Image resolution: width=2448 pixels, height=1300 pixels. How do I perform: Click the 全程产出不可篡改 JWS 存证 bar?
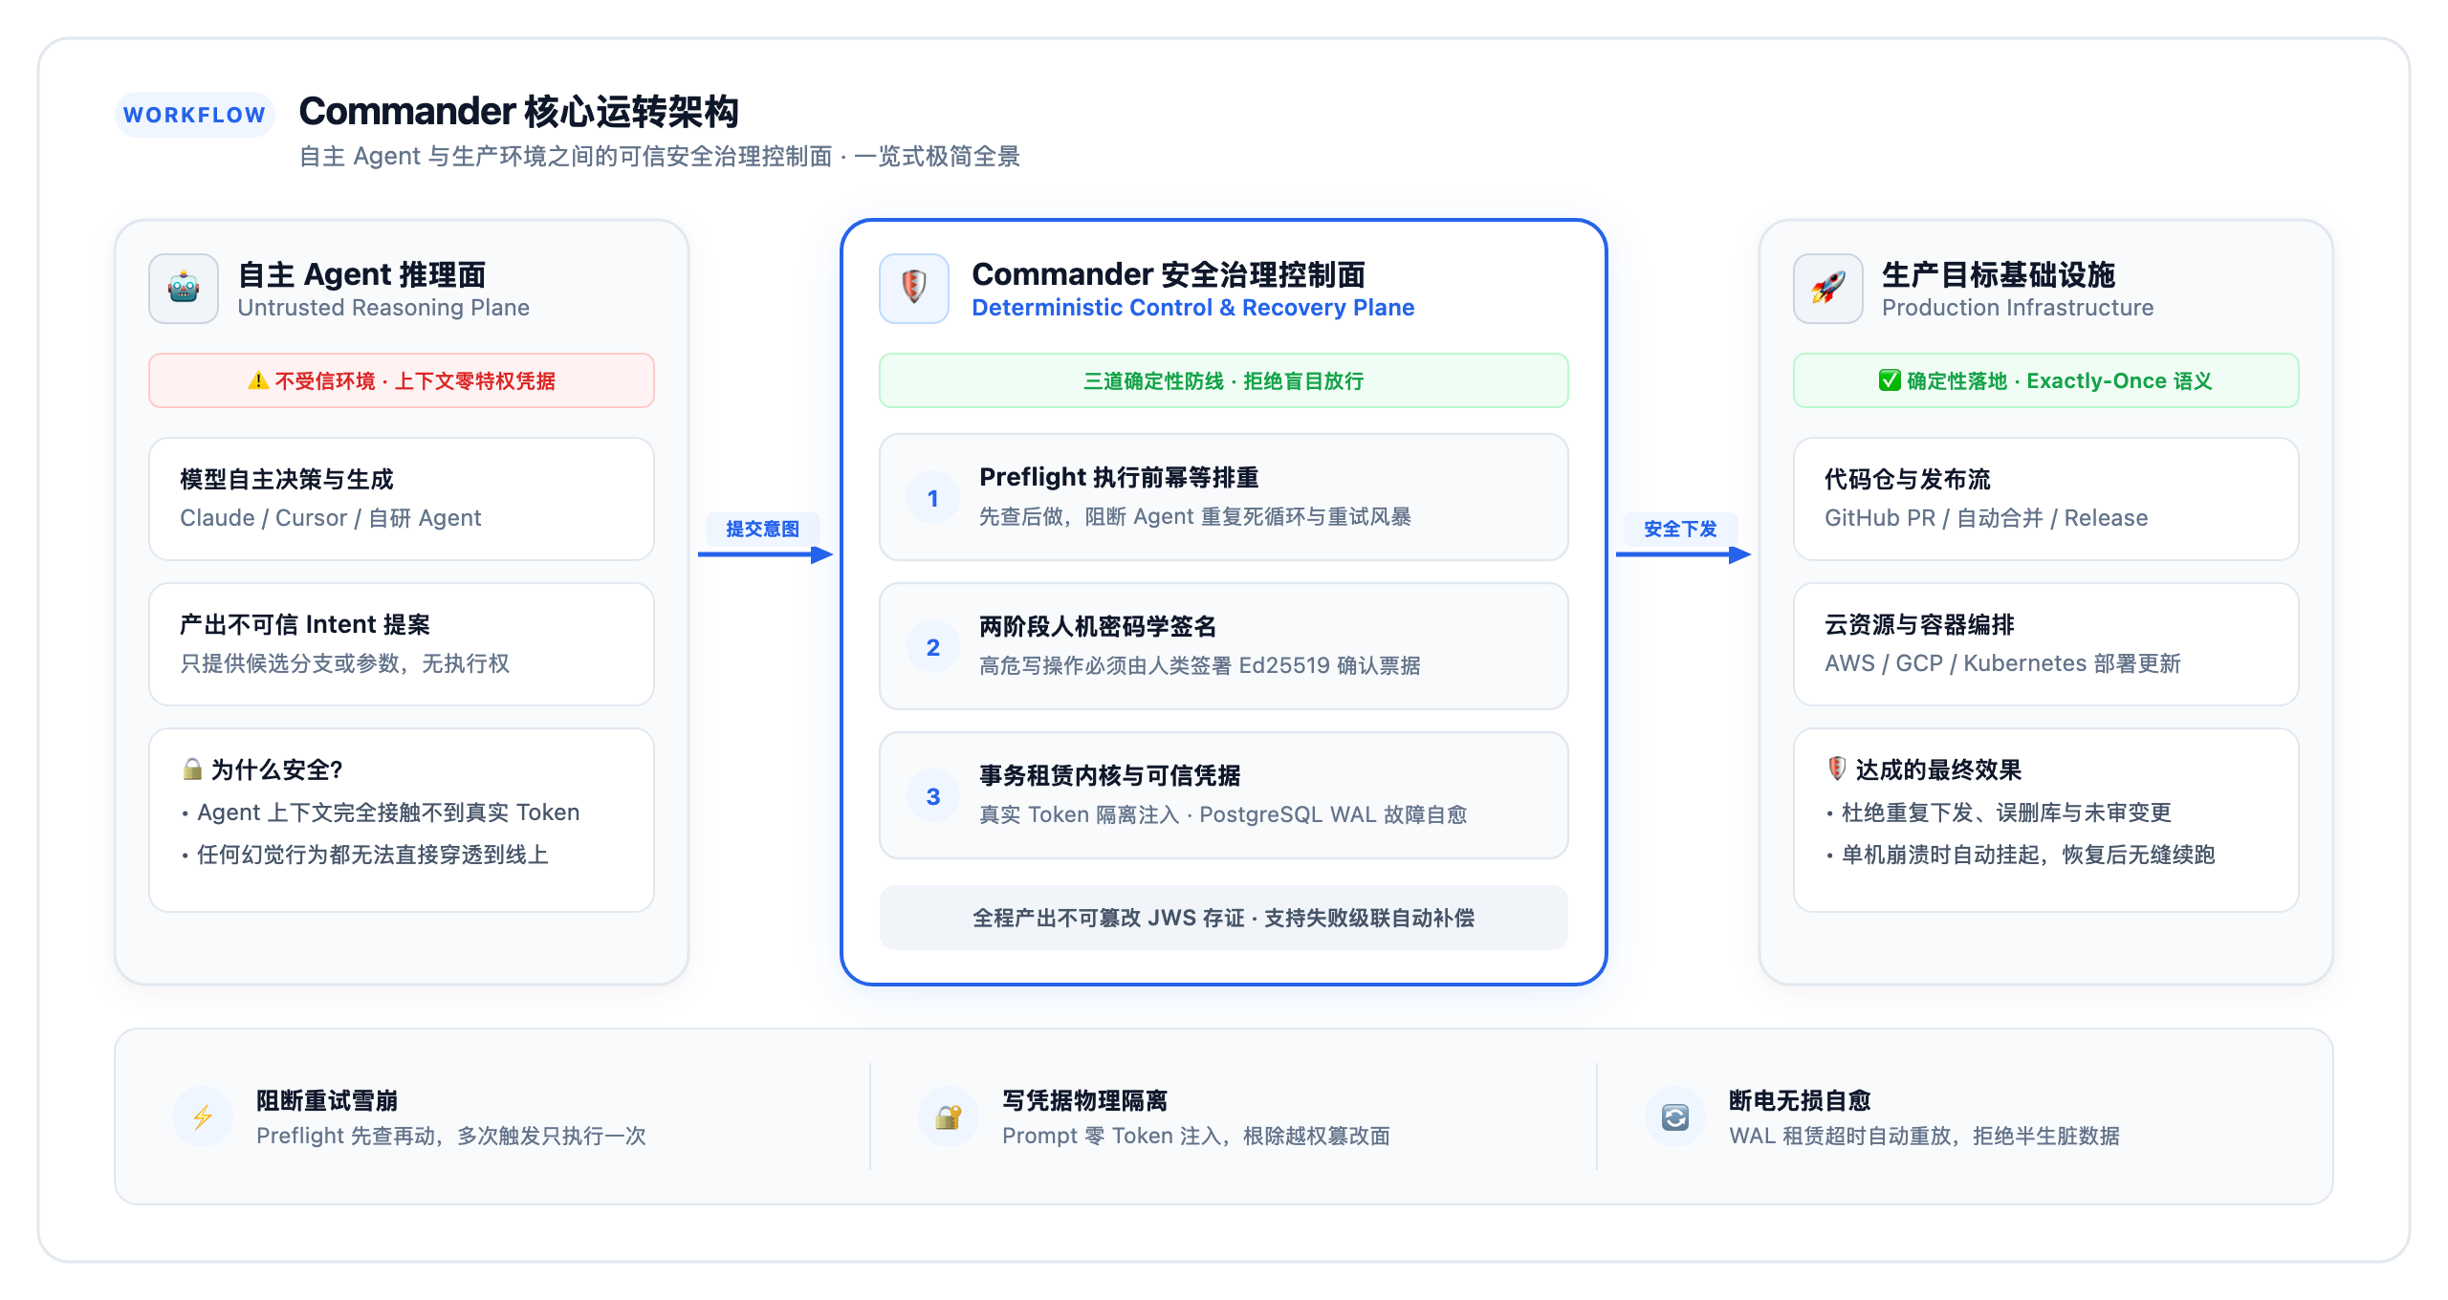point(1224,918)
